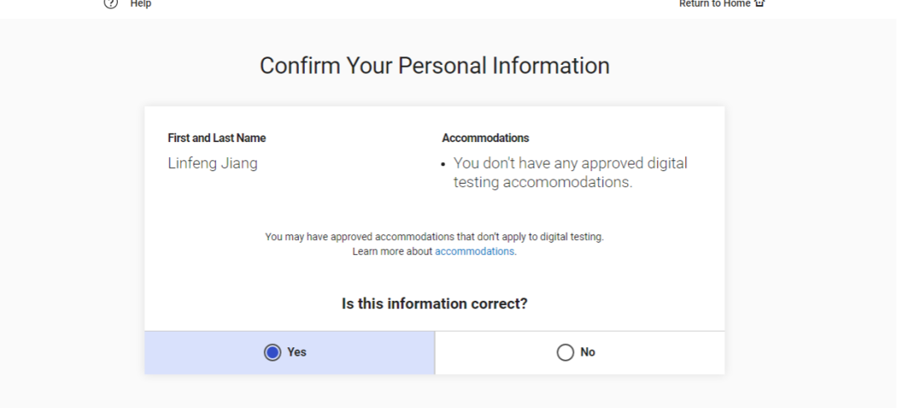Click the bold No option label
The width and height of the screenshot is (897, 408).
click(x=588, y=352)
